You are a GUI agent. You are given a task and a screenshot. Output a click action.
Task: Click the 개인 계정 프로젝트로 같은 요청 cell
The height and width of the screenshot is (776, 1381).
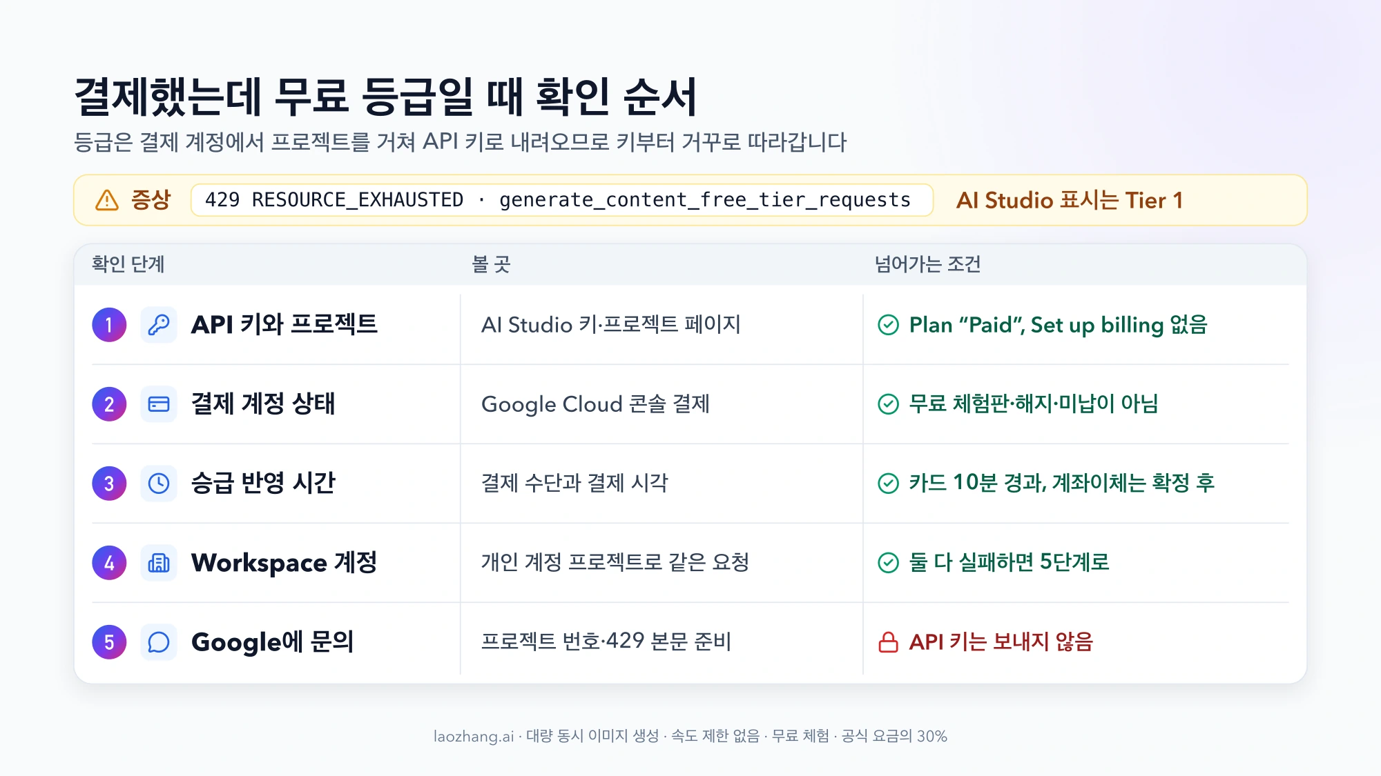coord(615,562)
